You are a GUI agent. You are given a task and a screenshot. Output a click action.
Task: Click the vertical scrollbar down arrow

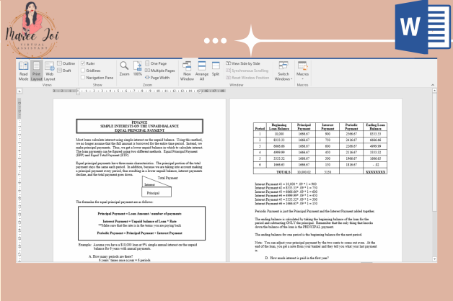pyautogui.click(x=434, y=259)
